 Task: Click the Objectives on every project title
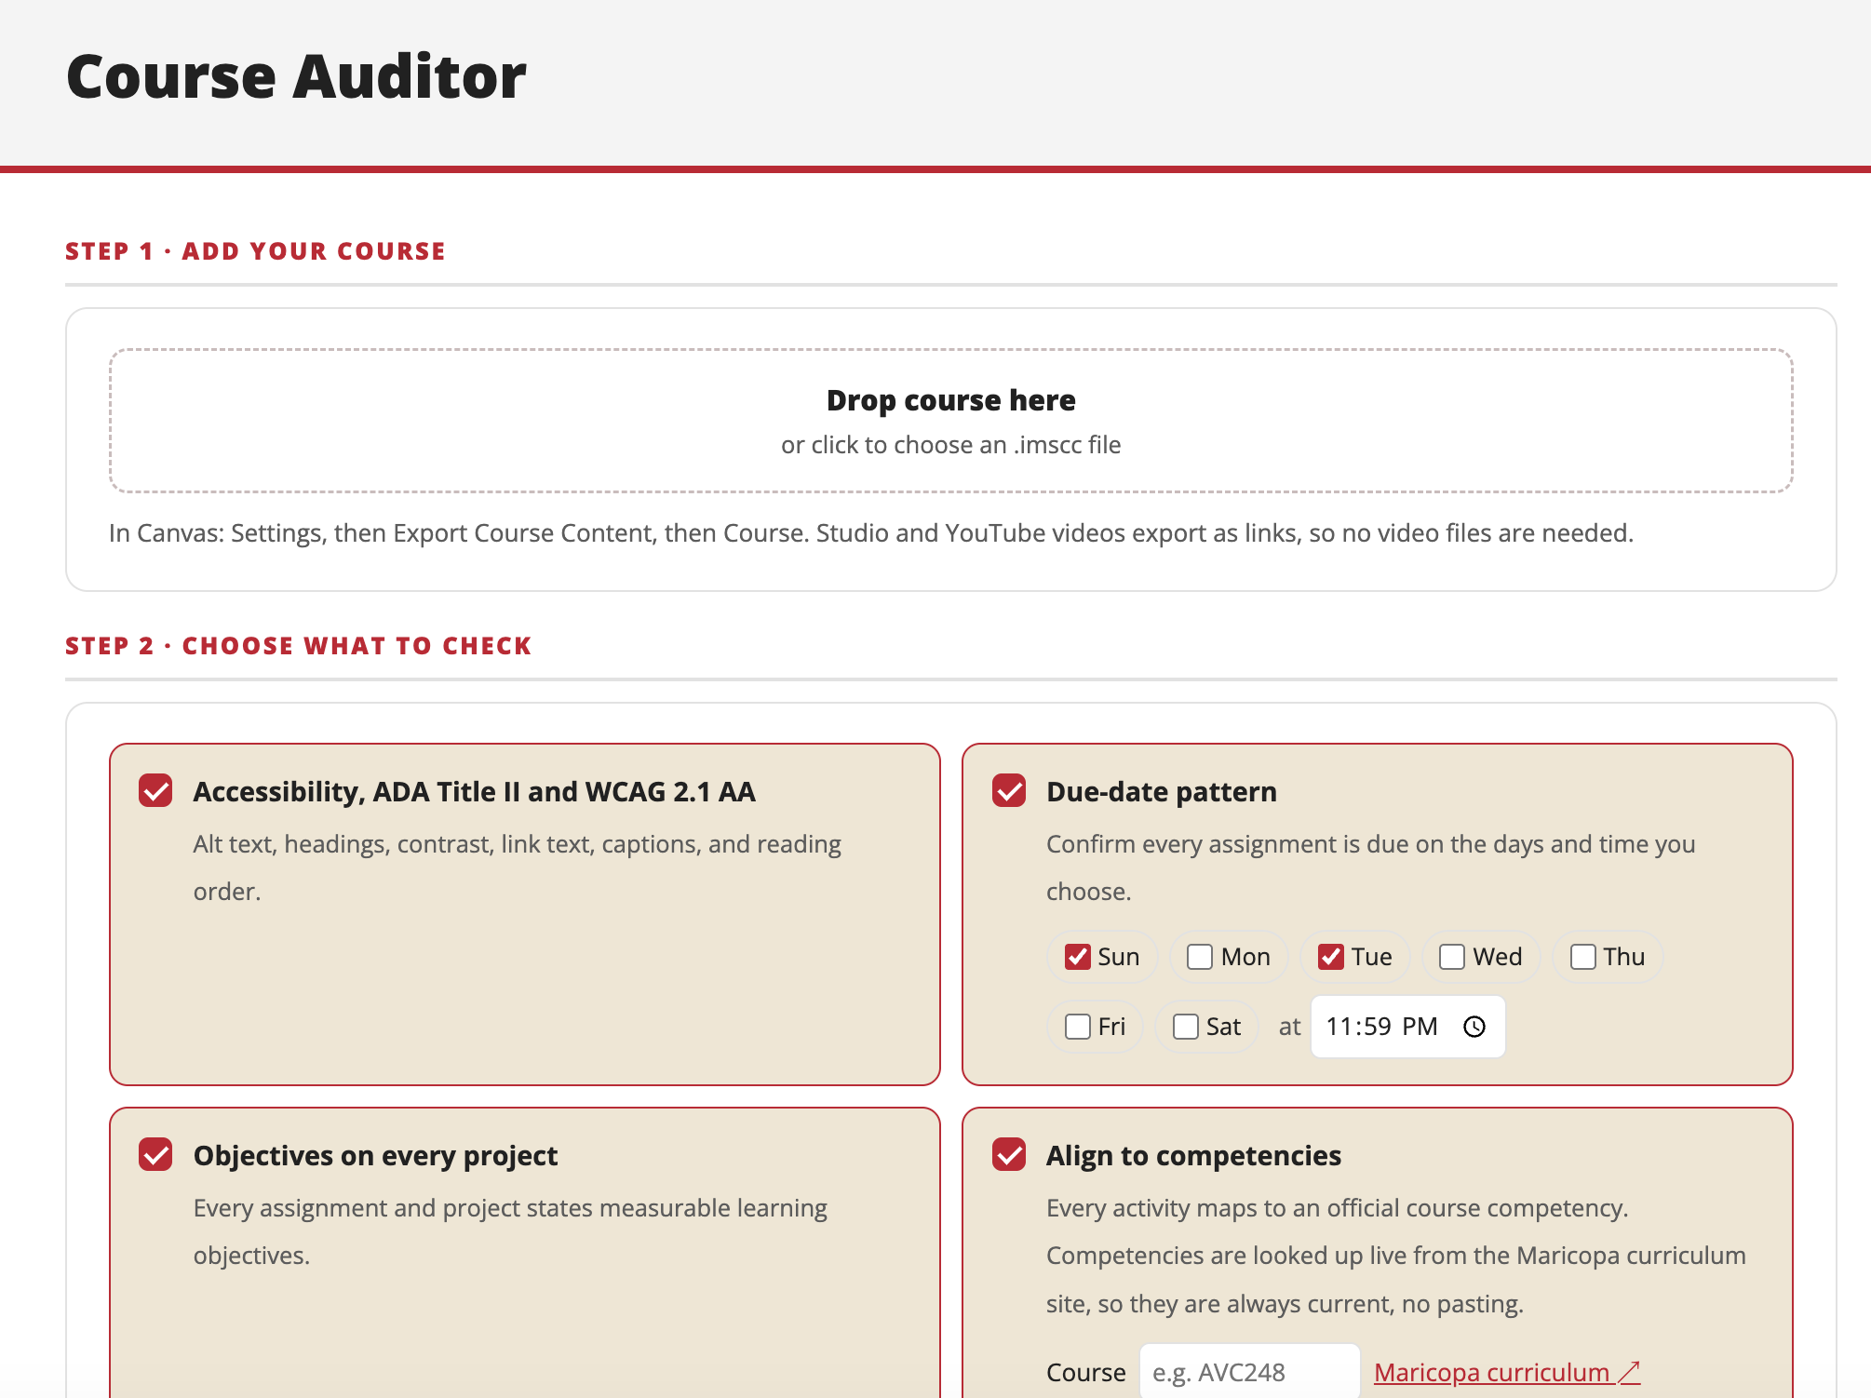(375, 1155)
